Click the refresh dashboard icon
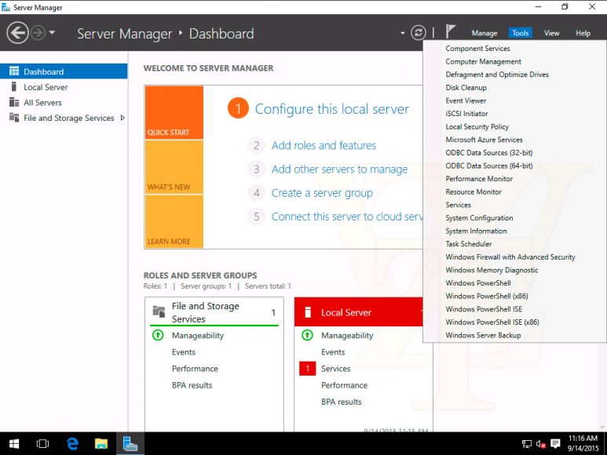The image size is (607, 455). [419, 33]
